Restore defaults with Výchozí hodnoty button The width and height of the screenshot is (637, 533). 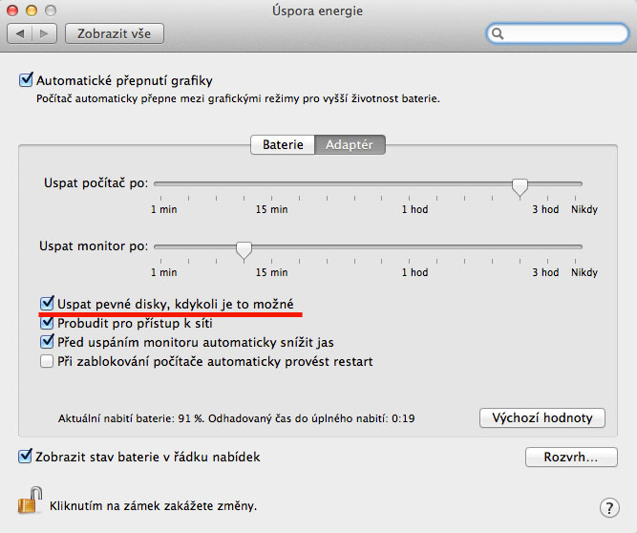tap(541, 417)
